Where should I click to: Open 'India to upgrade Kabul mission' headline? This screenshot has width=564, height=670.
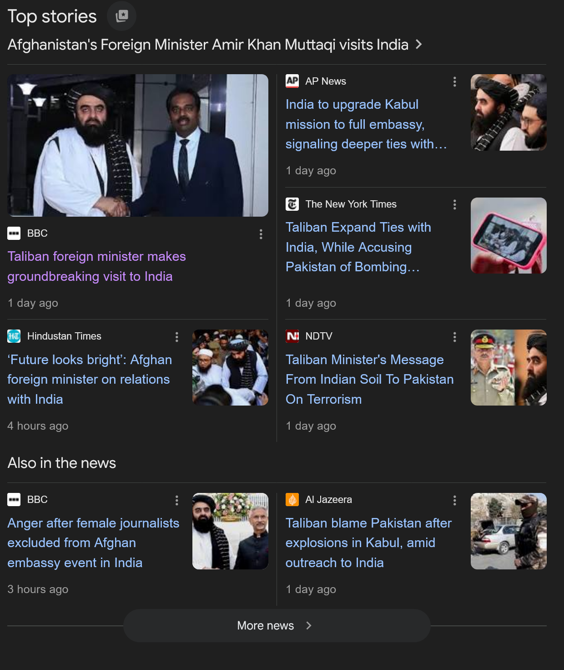(366, 124)
